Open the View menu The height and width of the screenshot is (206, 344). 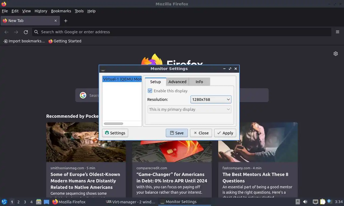tap(26, 11)
